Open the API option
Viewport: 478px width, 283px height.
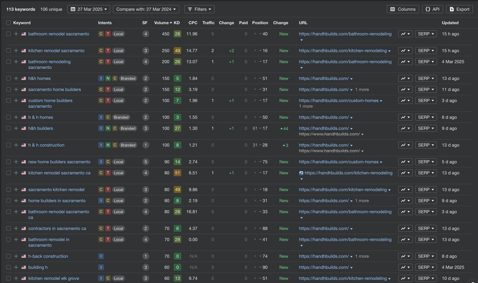(432, 9)
